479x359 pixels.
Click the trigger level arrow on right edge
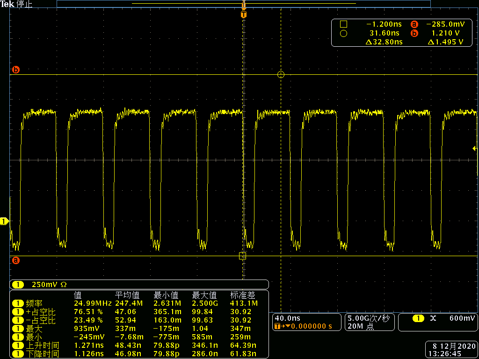coord(475,149)
